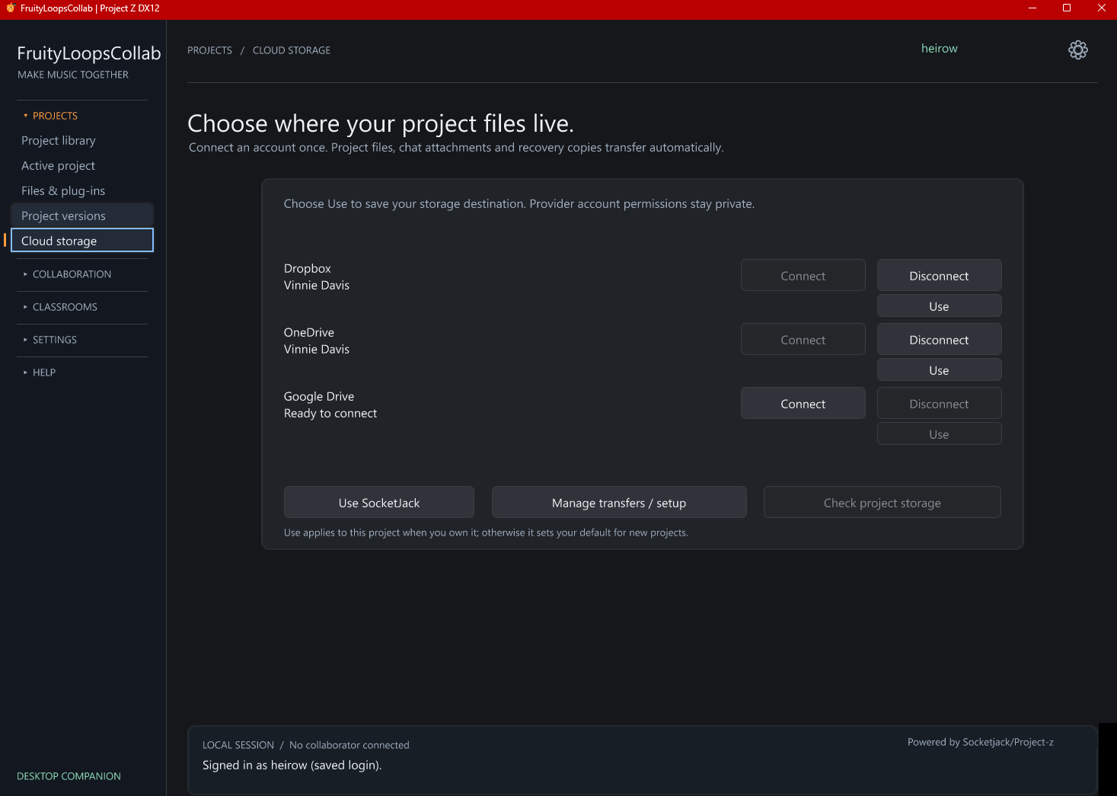Click Check project storage button
Viewport: 1117px width, 796px height.
click(882, 503)
